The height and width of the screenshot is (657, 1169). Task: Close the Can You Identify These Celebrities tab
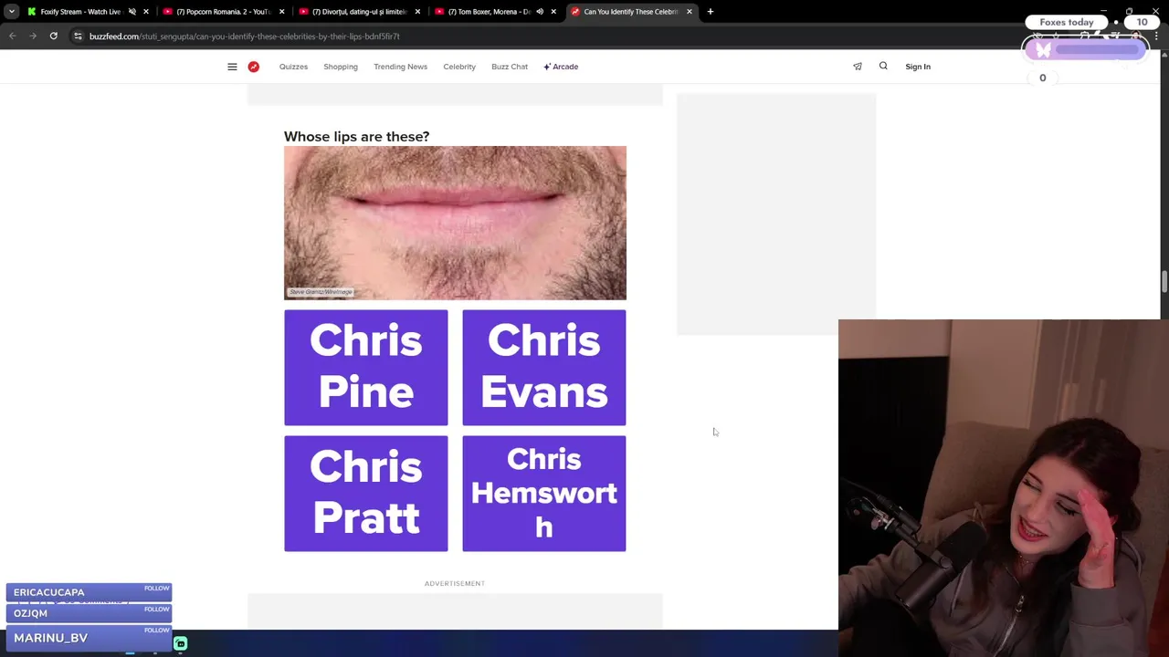tap(690, 12)
